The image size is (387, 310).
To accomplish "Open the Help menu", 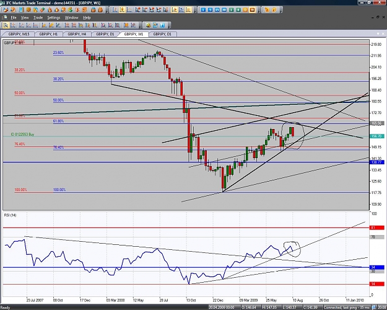I will pos(87,17).
